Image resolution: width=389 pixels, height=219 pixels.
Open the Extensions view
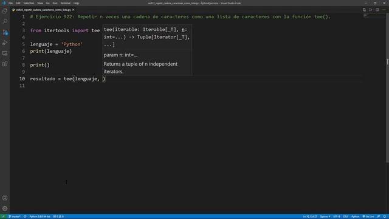coord(5,64)
